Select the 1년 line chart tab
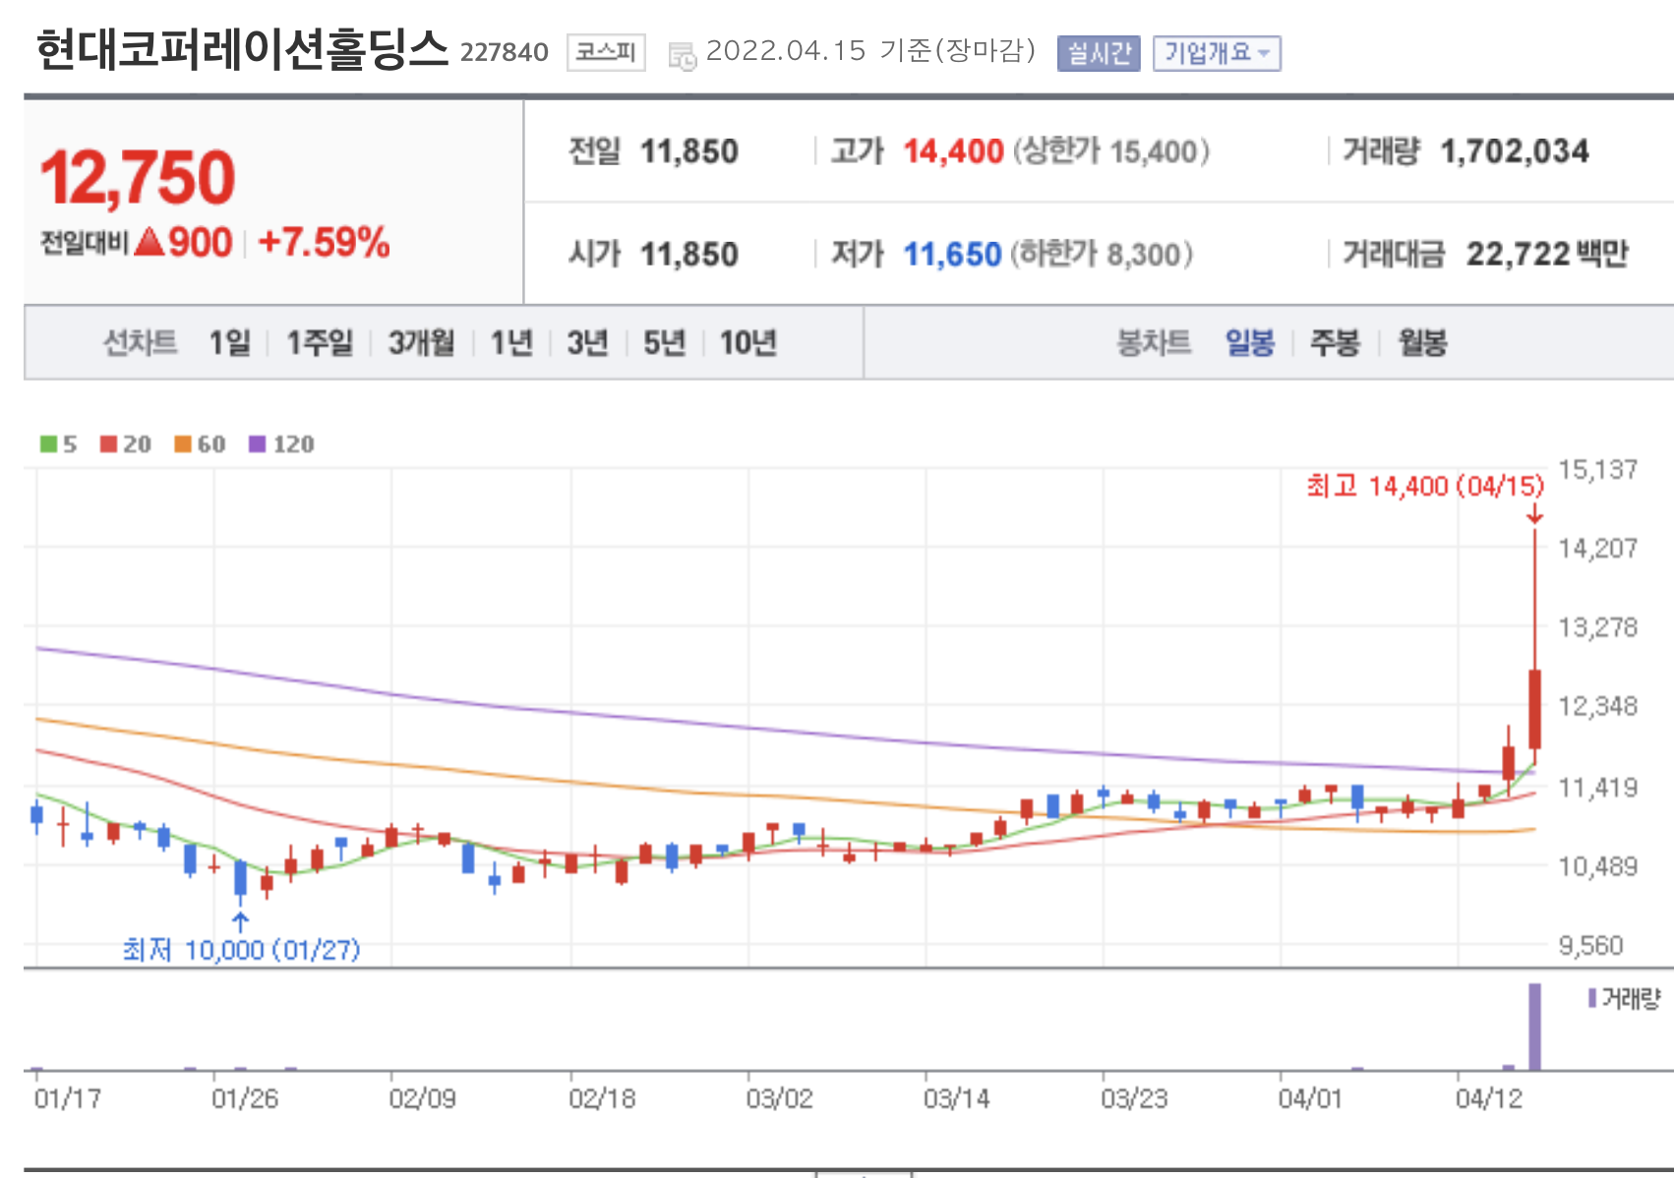Screen dimensions: 1674x1178 click(511, 343)
